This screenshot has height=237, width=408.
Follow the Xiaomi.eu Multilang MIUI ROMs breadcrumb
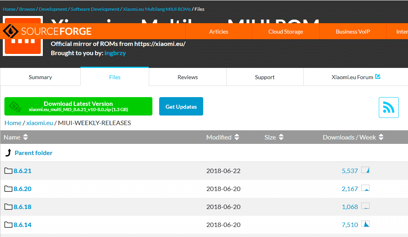157,9
